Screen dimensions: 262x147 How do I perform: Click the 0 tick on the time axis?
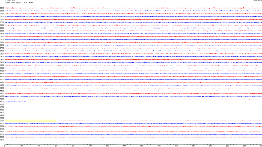click(x=5, y=146)
